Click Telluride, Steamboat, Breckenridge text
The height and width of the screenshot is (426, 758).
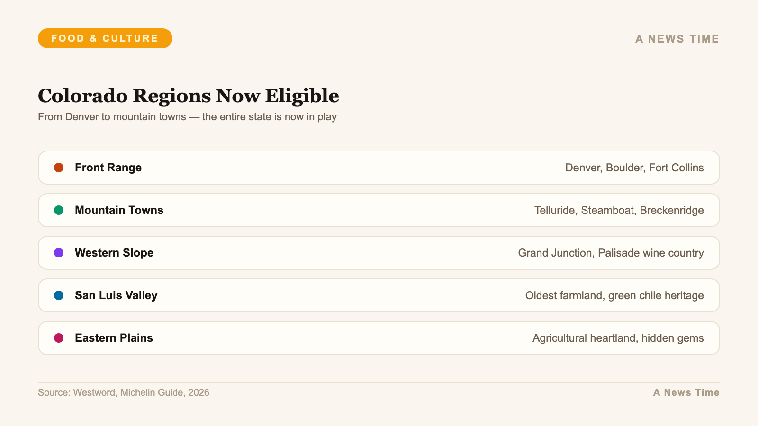(619, 210)
